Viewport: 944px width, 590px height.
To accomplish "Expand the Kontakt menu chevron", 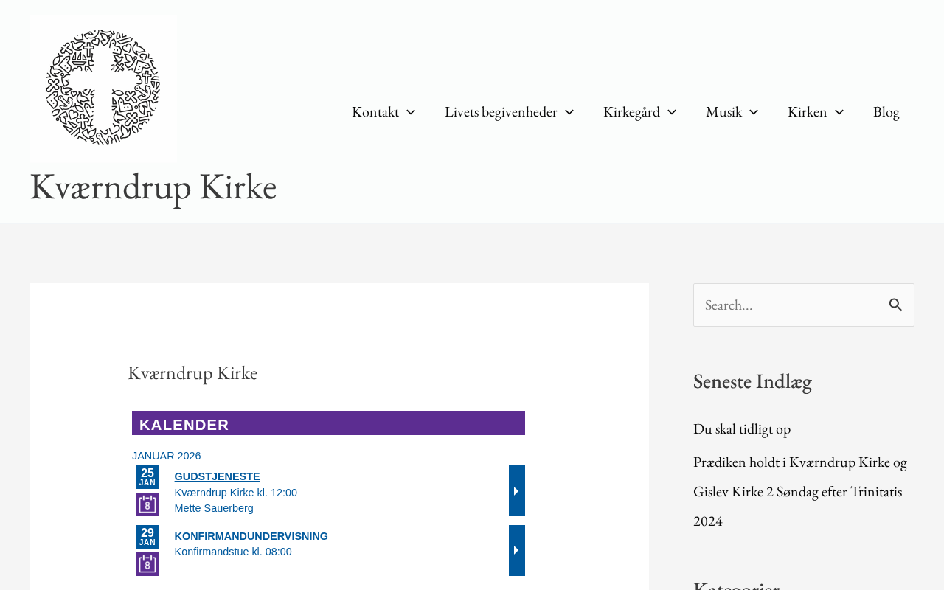I will tap(411, 112).
